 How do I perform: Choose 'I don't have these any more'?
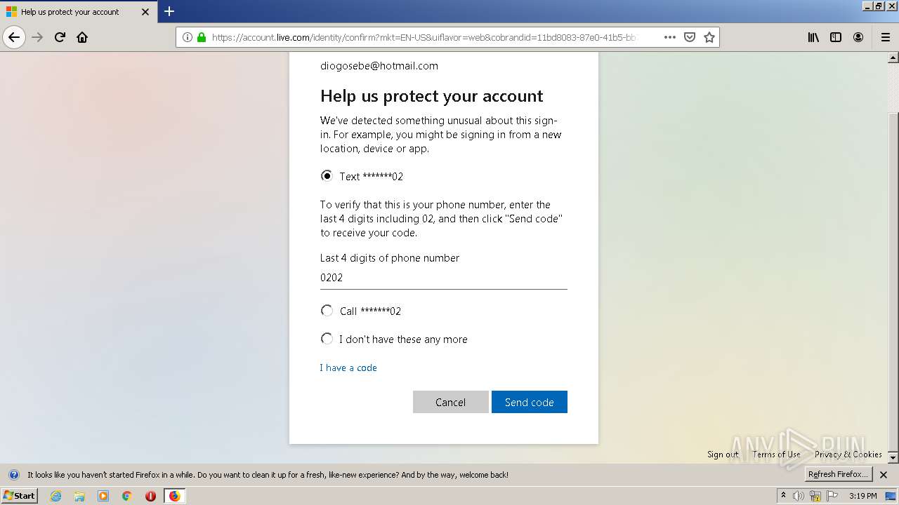(x=327, y=339)
